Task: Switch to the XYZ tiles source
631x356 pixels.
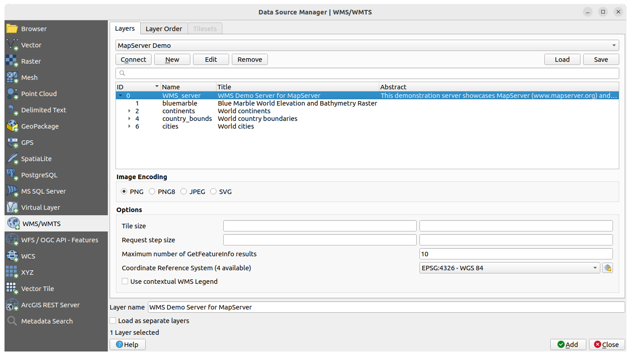Action: (27, 273)
